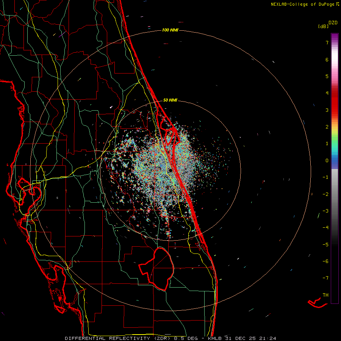341x341 pixels.
Task: Click the black radar site dot at the ring center
Action: pyautogui.click(x=170, y=170)
